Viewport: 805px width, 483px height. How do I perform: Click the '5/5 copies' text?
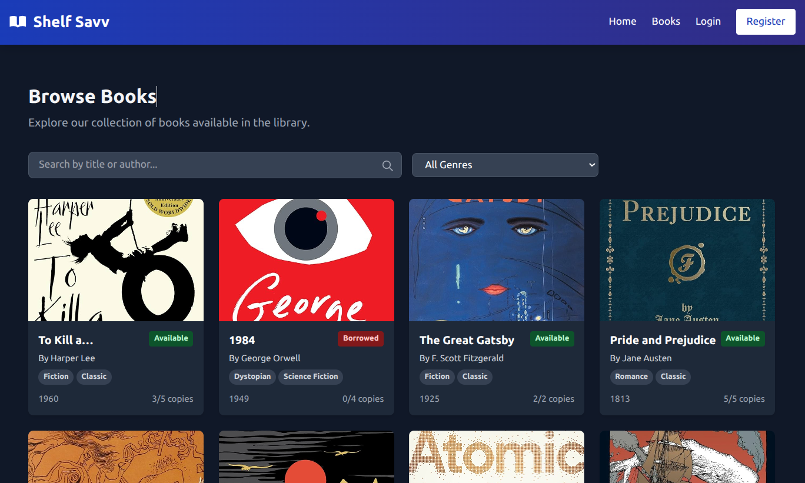(744, 399)
